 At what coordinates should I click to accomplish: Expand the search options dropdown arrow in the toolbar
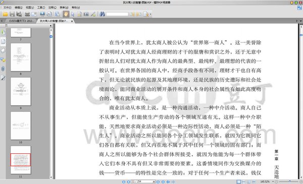(150, 14)
